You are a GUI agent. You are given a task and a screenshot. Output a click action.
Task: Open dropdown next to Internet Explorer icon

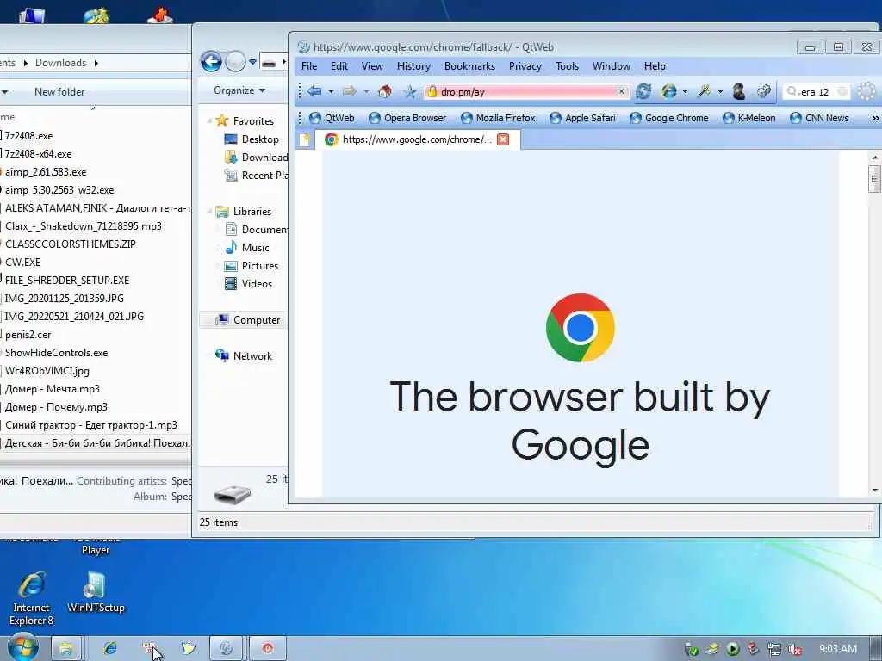coord(685,91)
